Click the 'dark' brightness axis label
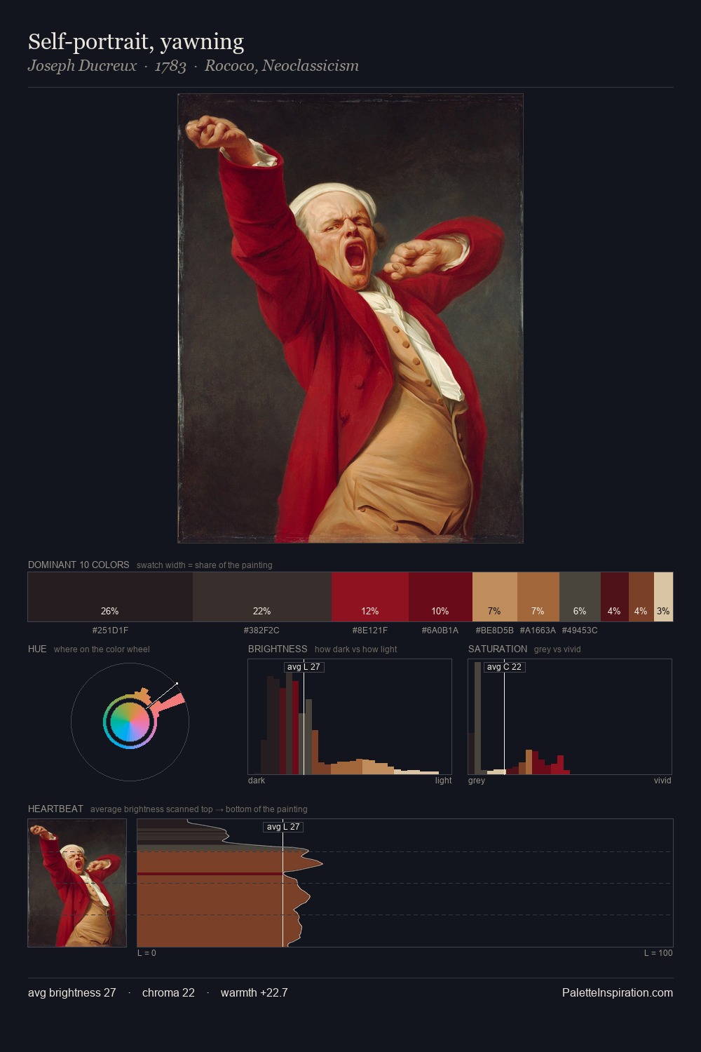The width and height of the screenshot is (701, 1052). coord(257,780)
